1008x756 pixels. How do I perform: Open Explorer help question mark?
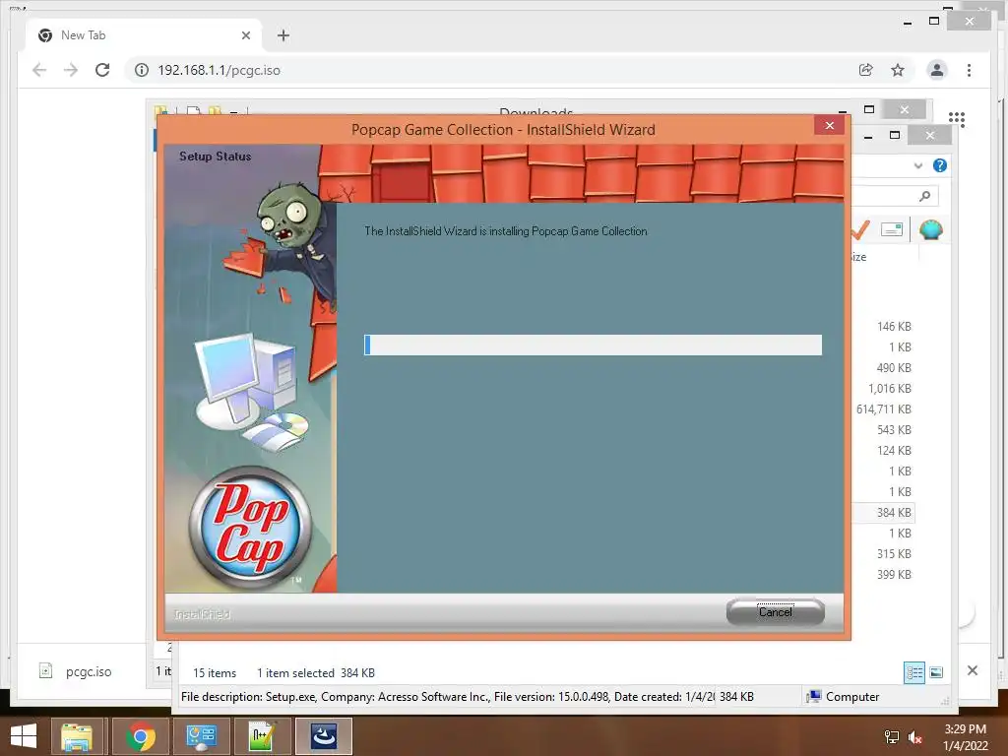coord(940,165)
